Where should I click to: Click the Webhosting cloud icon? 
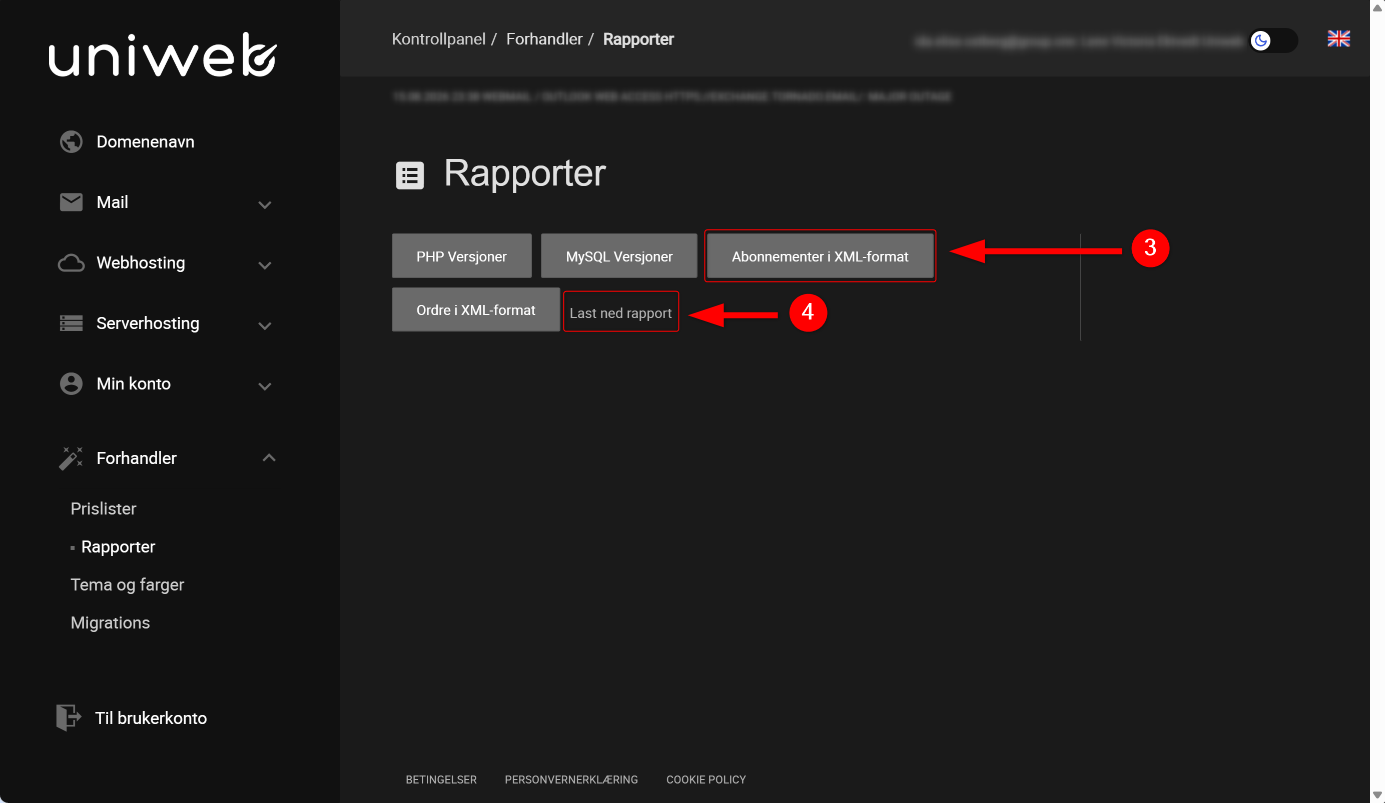click(x=71, y=262)
